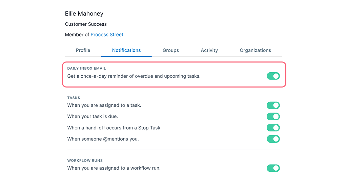Click the WORKFLOW RUNS section heading
Screen dimensions: 347x173
[85, 160]
